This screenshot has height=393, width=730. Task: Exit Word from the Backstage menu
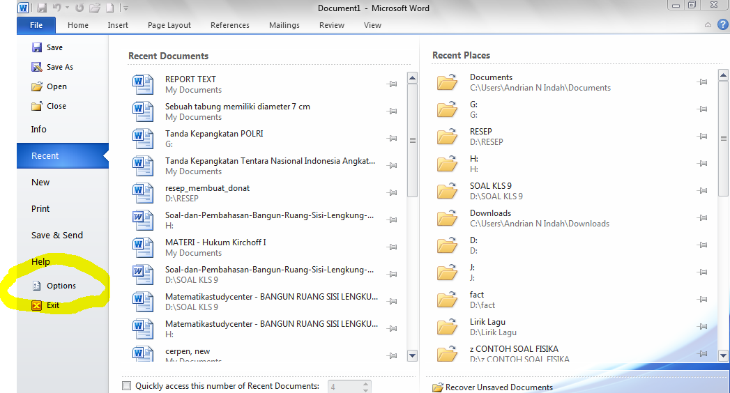tap(45, 306)
